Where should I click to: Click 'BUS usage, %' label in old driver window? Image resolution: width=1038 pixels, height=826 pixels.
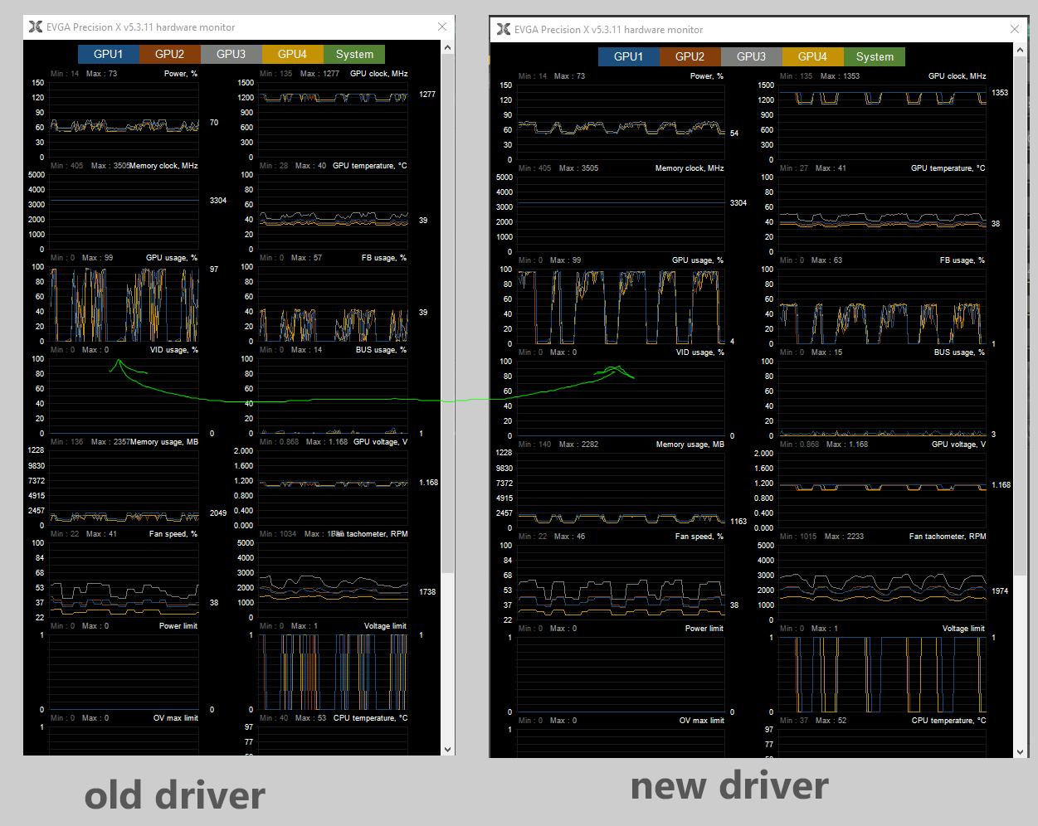pos(381,350)
